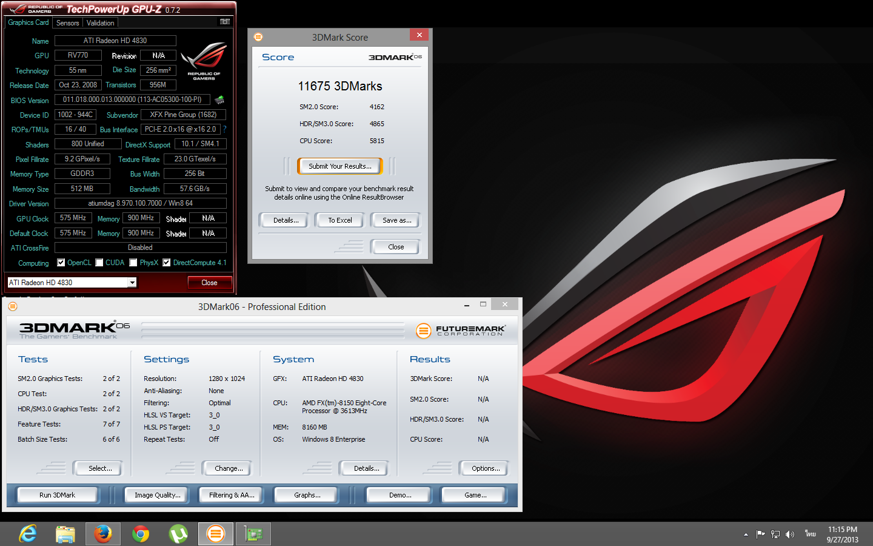Start the benchmark with Run 3DMark
The image size is (873, 546).
pos(57,495)
